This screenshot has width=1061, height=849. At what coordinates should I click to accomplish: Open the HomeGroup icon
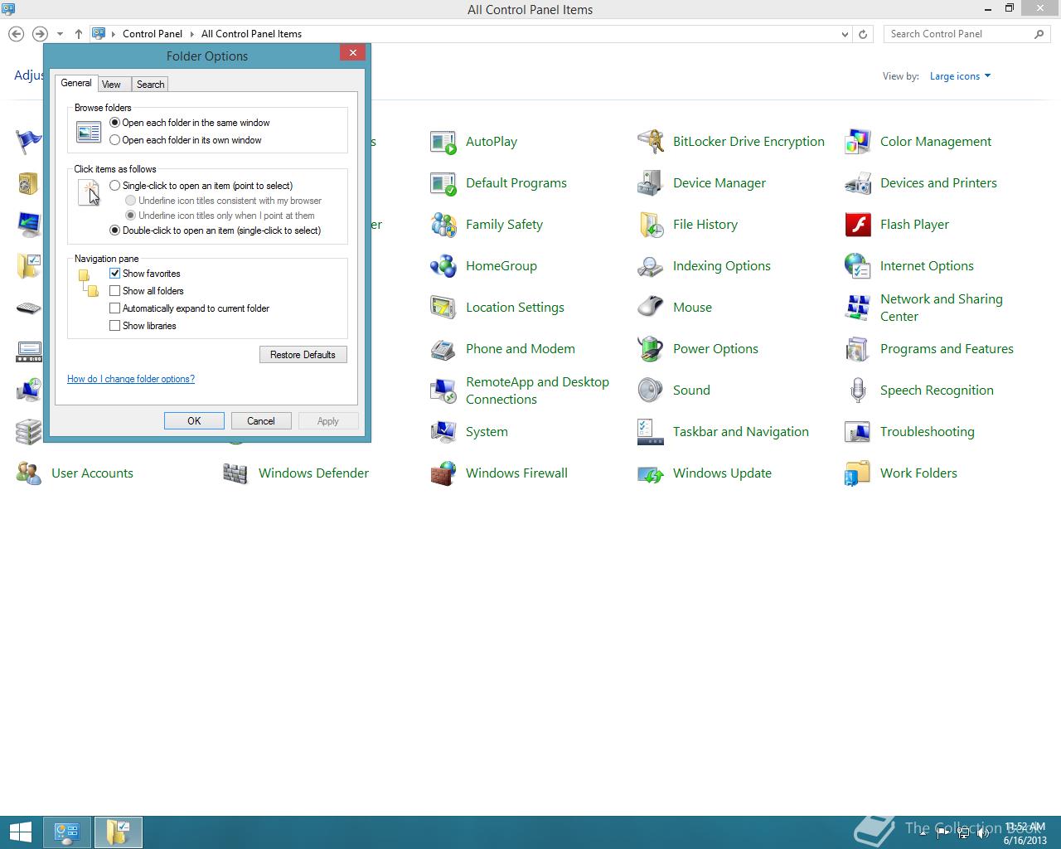443,266
